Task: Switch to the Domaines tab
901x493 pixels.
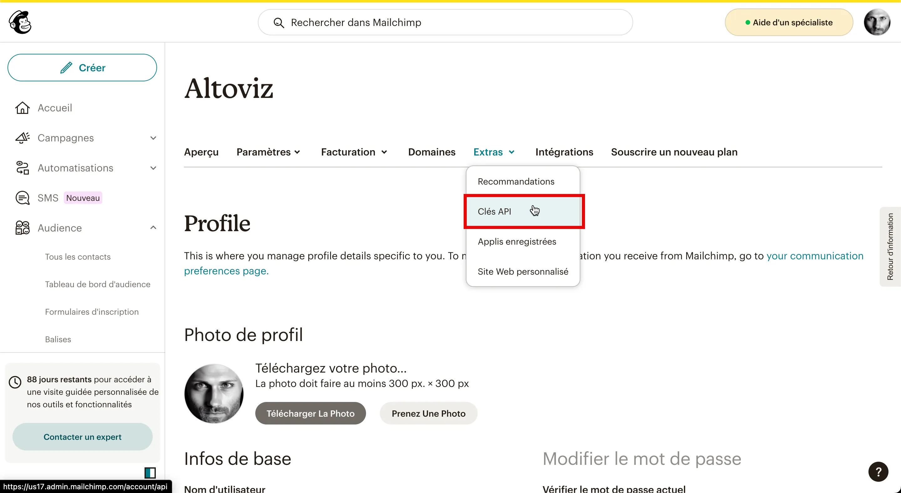Action: point(432,152)
